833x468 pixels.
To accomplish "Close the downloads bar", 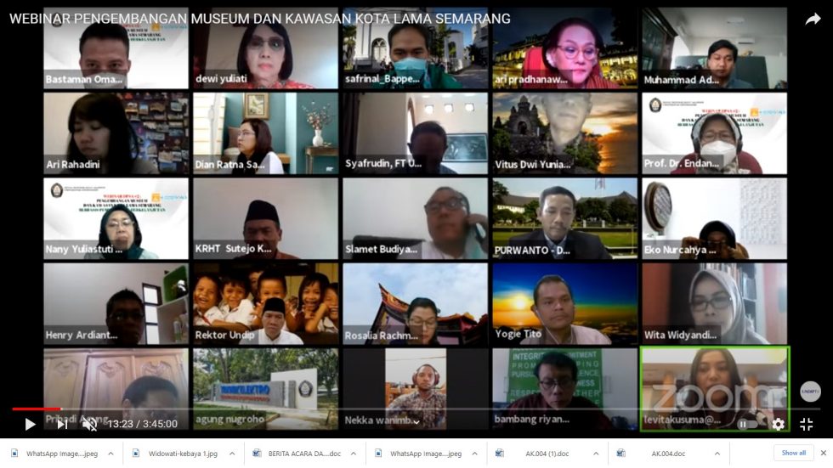I will pyautogui.click(x=823, y=453).
